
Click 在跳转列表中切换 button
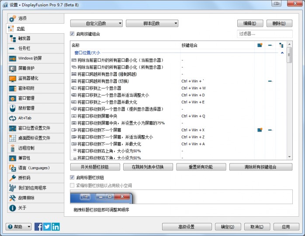tap(148, 167)
